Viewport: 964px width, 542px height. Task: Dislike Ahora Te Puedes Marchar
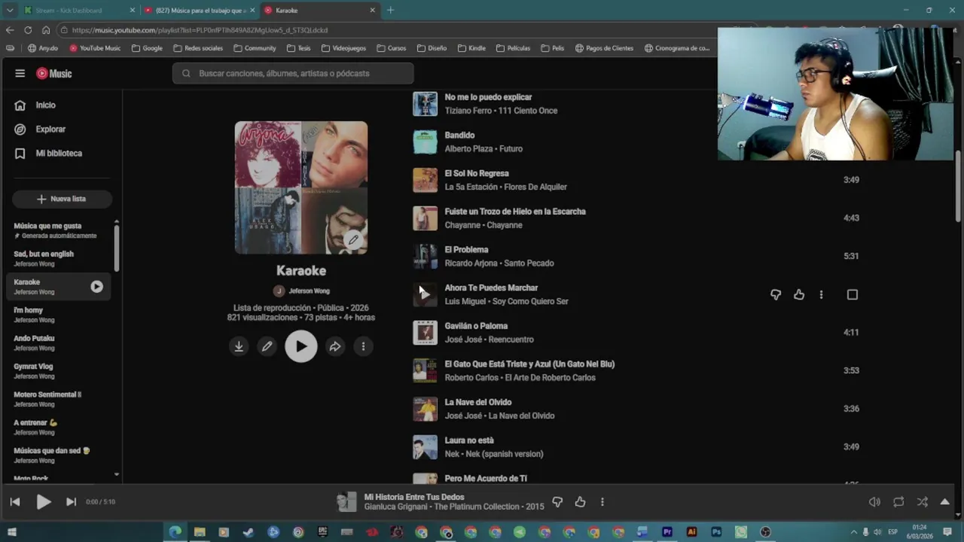coord(776,294)
